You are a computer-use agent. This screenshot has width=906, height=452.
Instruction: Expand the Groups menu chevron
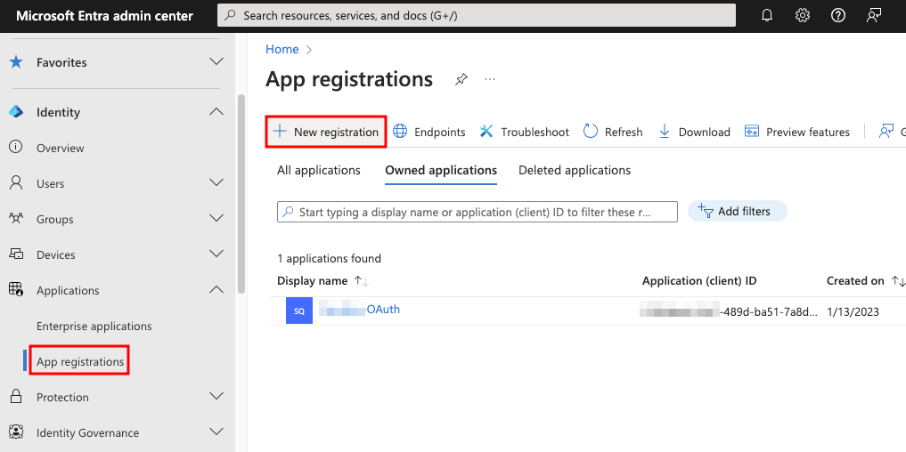pyautogui.click(x=216, y=219)
